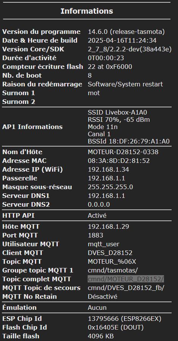Click the MQTT port value 1883
This screenshot has height=341, width=178.
pyautogui.click(x=95, y=235)
